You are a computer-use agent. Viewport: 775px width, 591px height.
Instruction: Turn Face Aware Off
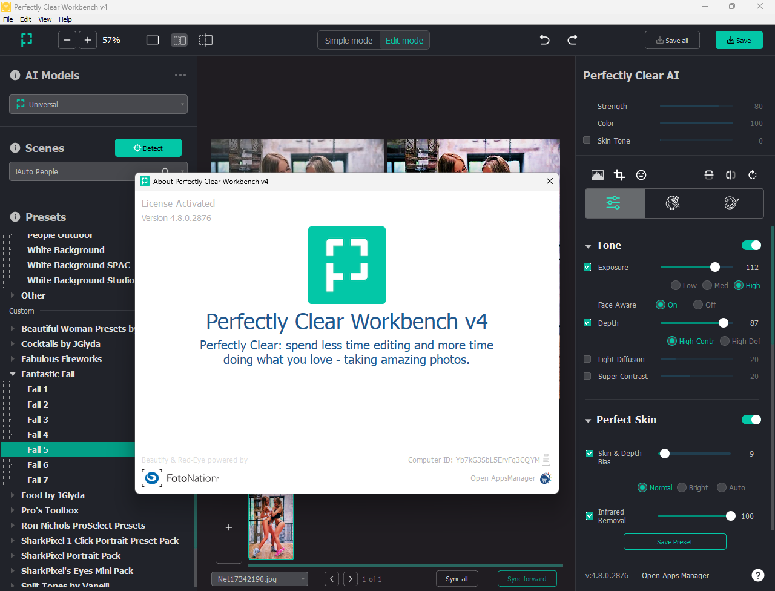click(698, 305)
